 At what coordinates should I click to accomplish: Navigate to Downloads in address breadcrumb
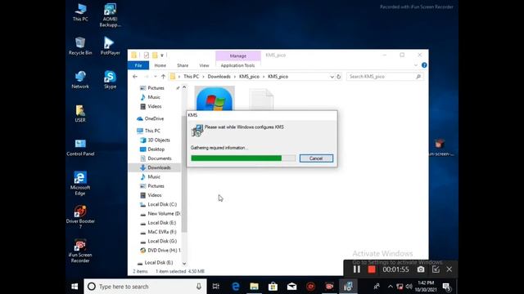pos(219,77)
